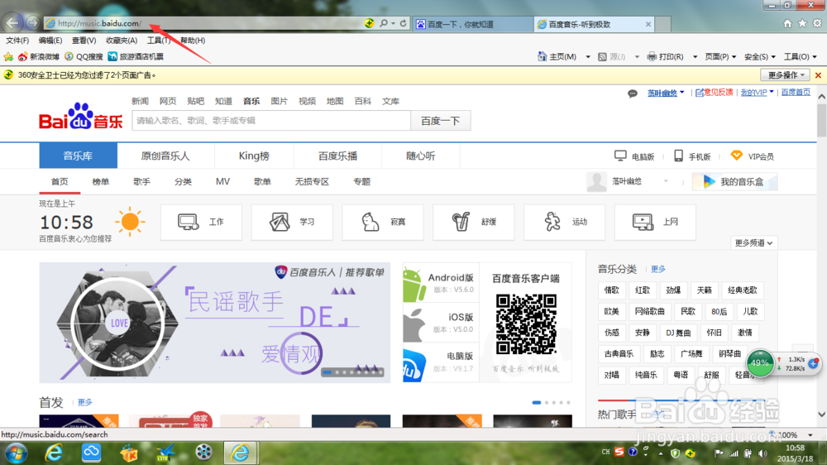Viewport: 827px width, 465px height.
Task: Click the iOS版 Apple download icon
Action: coord(414,324)
